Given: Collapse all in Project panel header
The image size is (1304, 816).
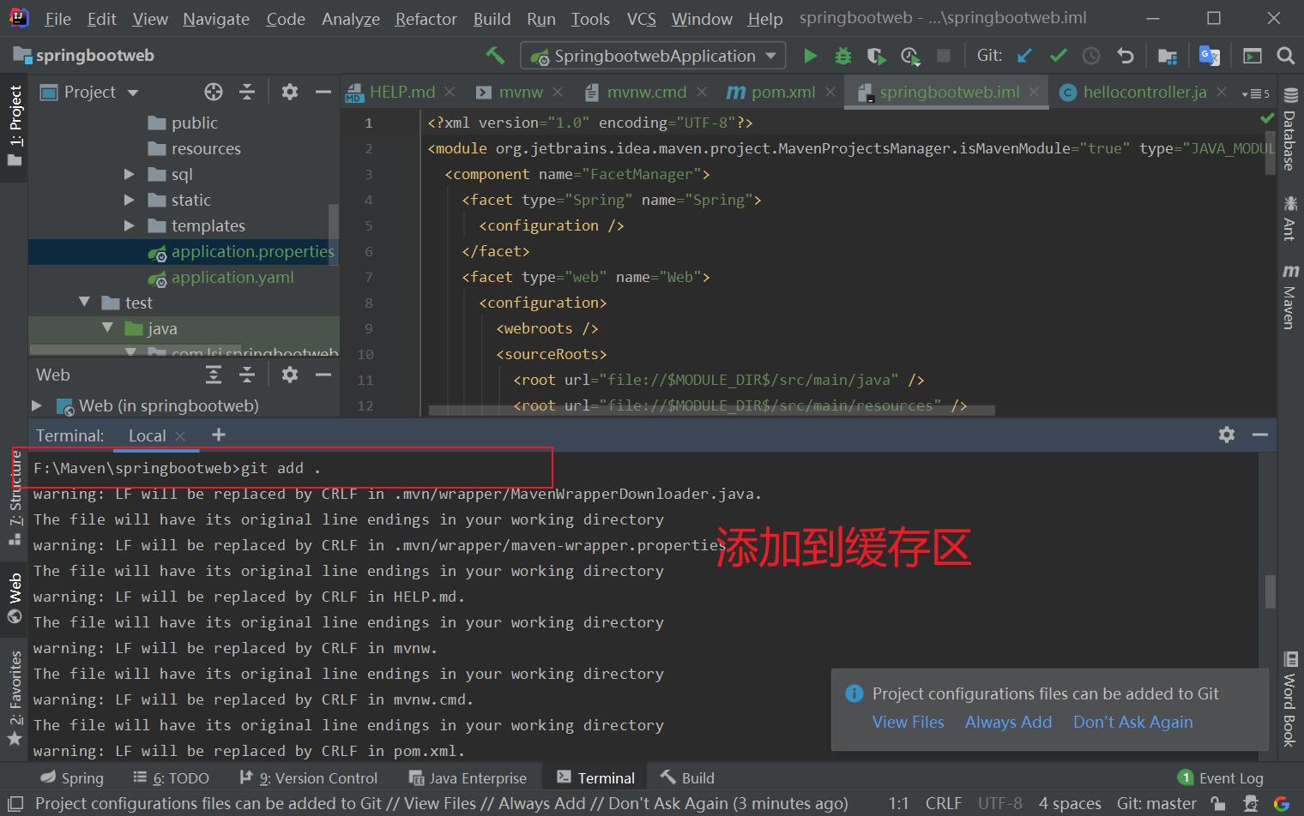Looking at the screenshot, I should 247,92.
